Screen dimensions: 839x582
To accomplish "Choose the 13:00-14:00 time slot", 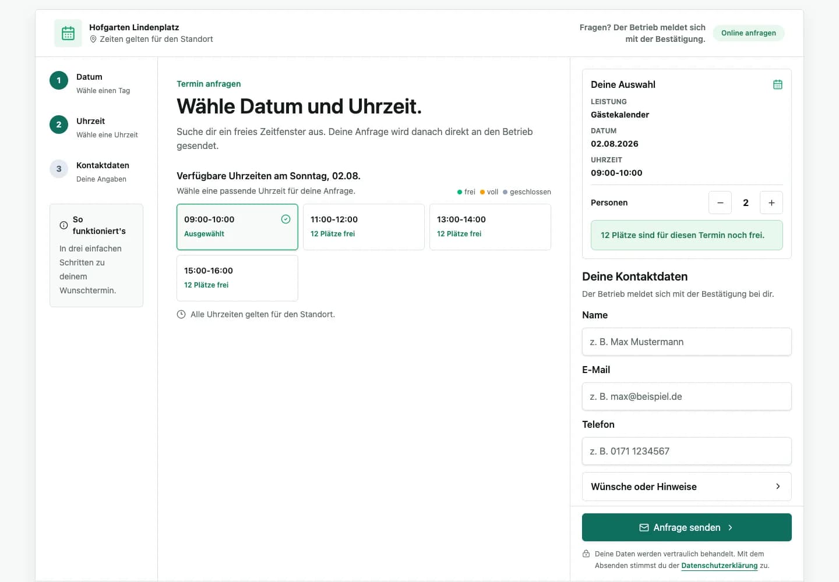I will [x=490, y=227].
